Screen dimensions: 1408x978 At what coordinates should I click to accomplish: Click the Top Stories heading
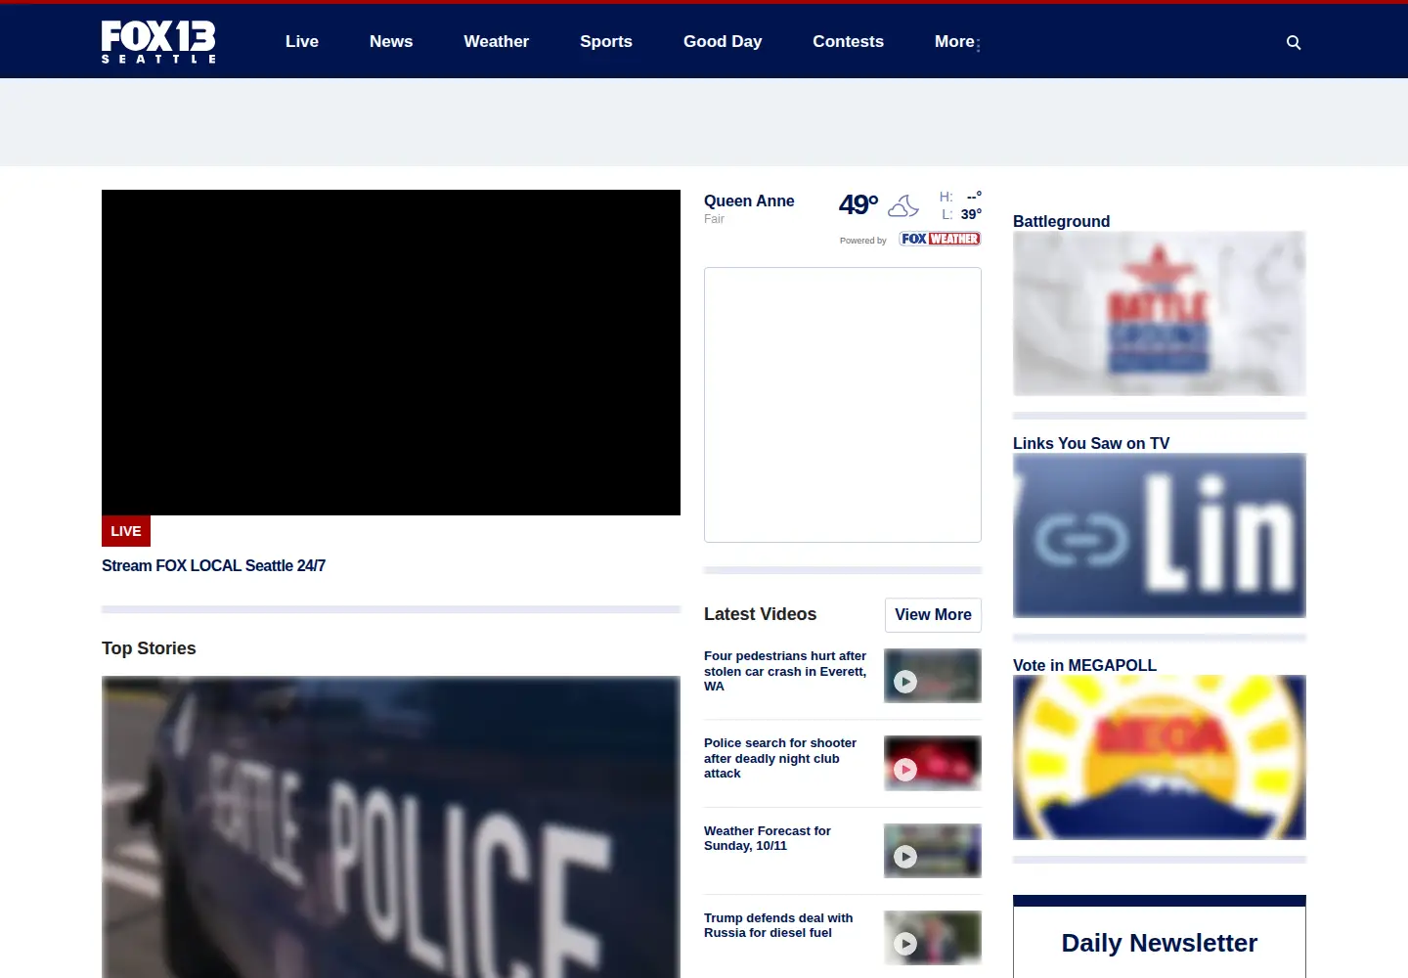point(149,648)
